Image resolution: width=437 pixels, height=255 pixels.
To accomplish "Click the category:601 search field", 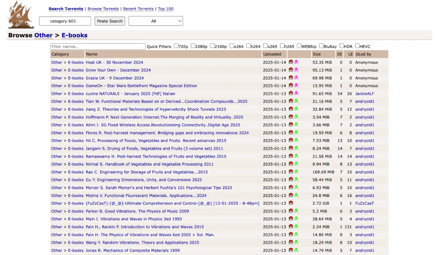I will point(65,21).
